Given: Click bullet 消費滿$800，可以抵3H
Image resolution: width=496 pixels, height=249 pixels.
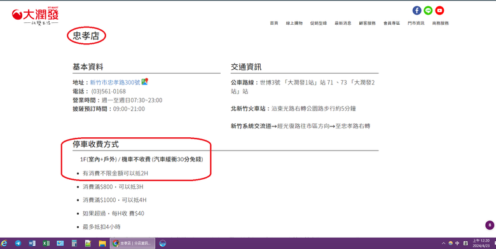Looking at the screenshot, I should [x=113, y=187].
